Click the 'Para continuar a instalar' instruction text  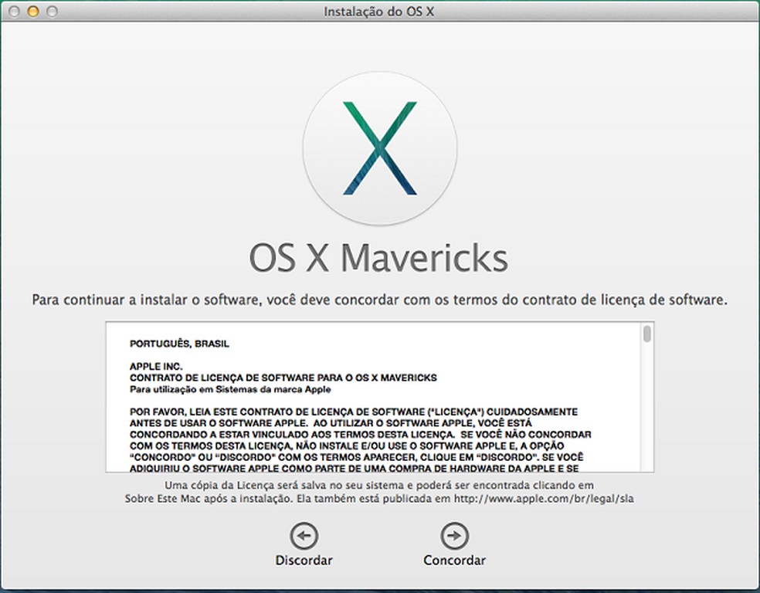point(379,300)
